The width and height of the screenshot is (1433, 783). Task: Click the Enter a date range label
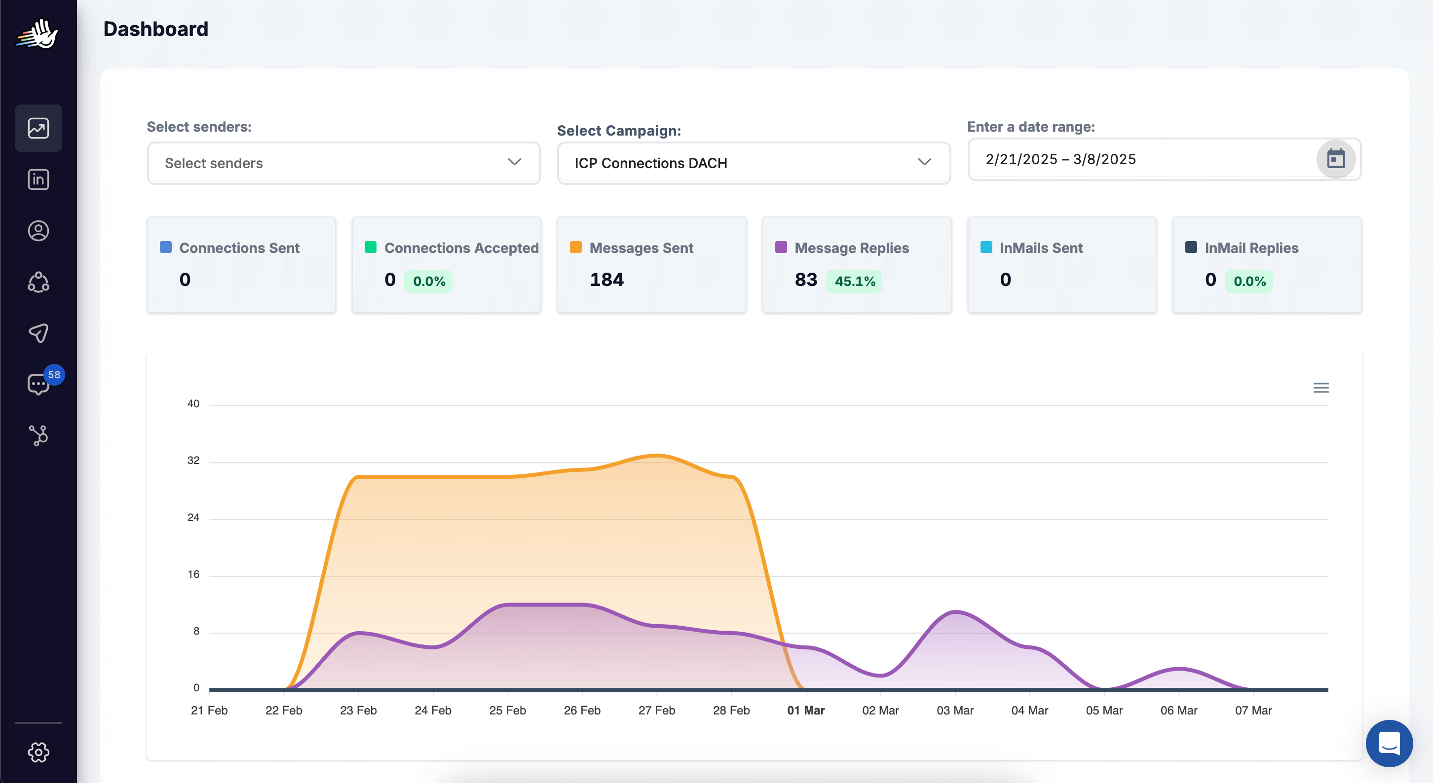click(x=1031, y=127)
